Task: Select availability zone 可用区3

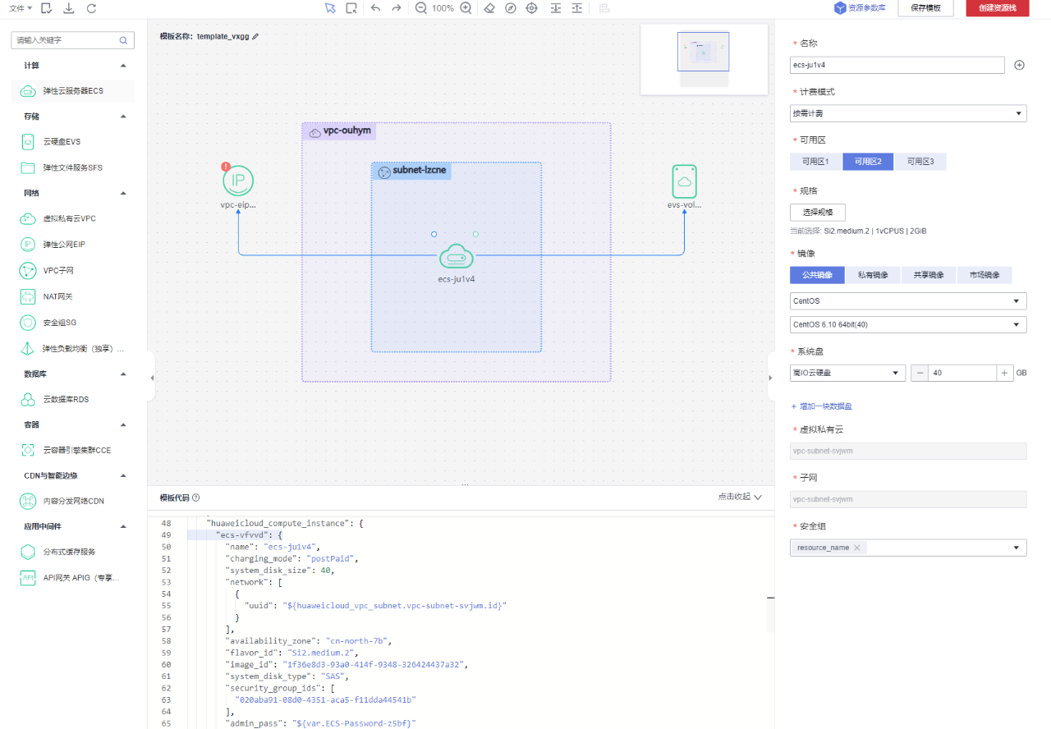Action: click(920, 162)
